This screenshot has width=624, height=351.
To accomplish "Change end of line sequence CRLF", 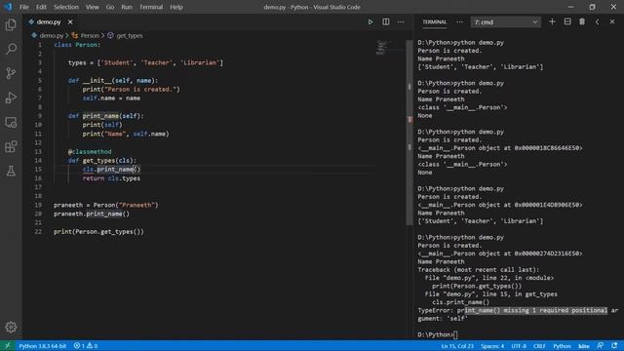I will click(x=539, y=346).
